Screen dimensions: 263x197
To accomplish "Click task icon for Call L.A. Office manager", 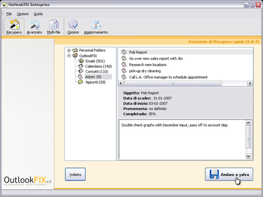I will click(x=124, y=77).
